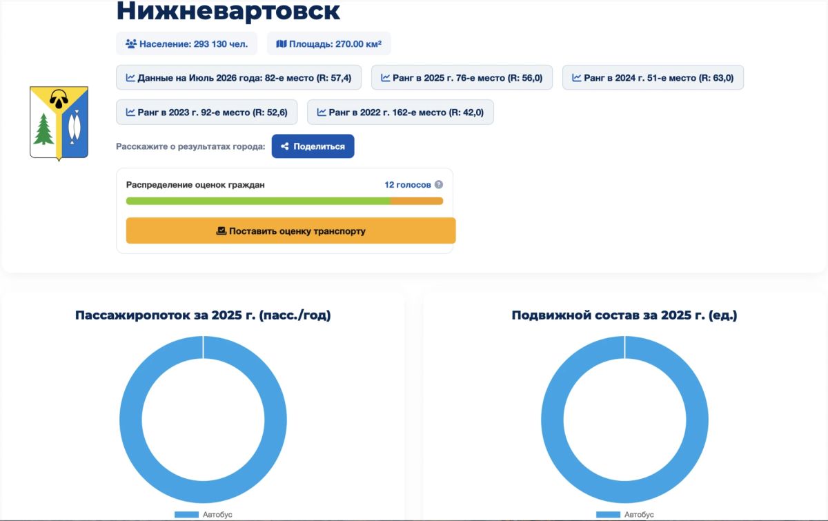Click the chart icon in Данные на Июль 2026

coord(130,77)
